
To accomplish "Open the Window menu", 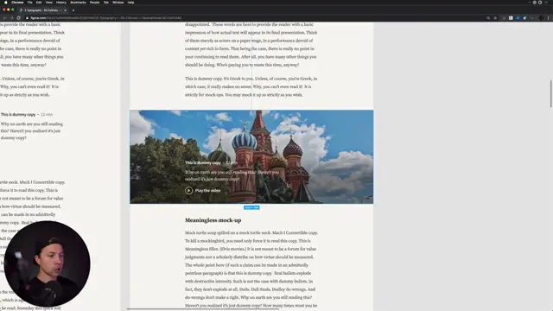I will [118, 2].
